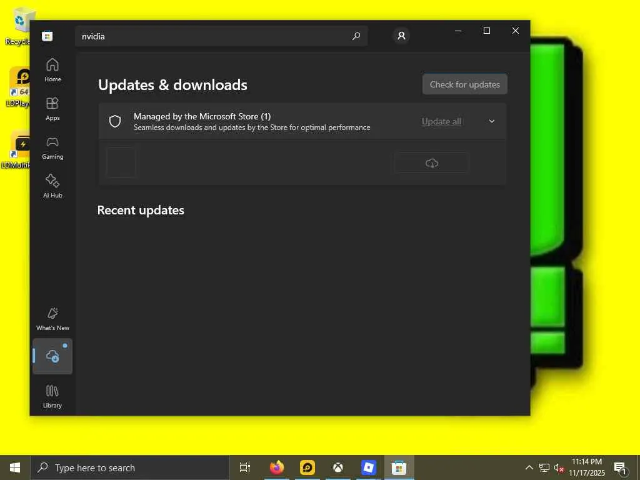Click the Microsoft Store logo icon

(x=47, y=36)
